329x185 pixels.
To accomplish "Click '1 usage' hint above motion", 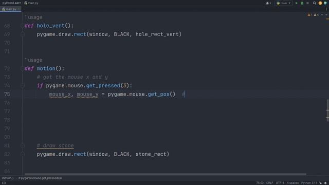I will (x=33, y=60).
